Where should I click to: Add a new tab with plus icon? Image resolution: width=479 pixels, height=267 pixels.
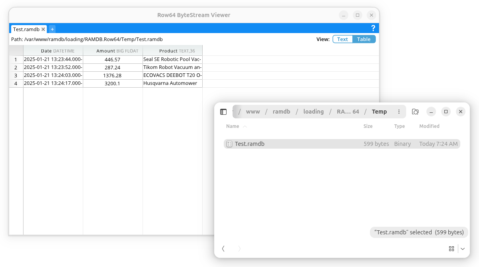52,29
